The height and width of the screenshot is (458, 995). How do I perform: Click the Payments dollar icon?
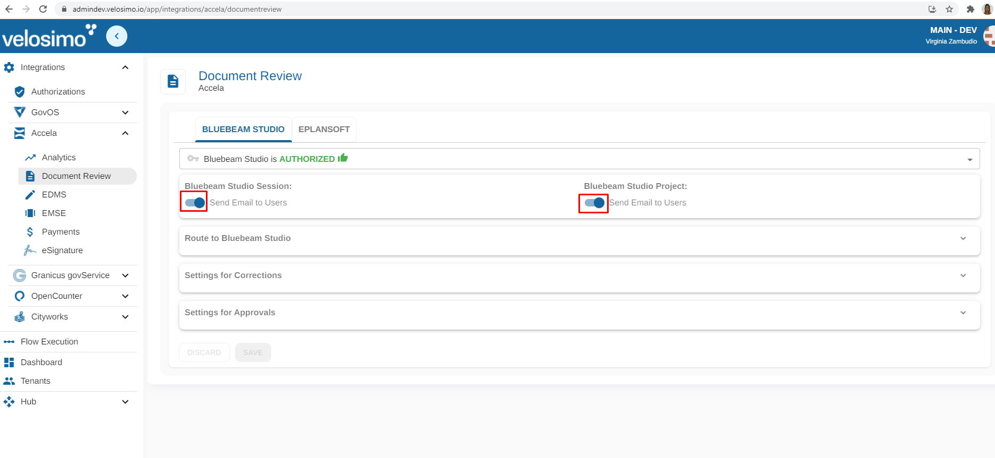[x=30, y=232]
